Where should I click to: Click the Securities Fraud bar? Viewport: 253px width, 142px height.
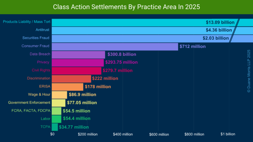(132, 38)
